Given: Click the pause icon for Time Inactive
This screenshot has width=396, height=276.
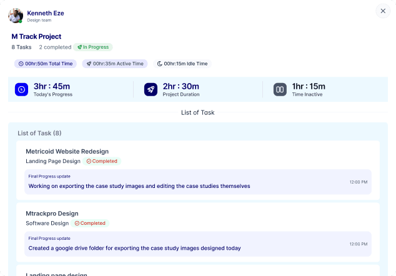Looking at the screenshot, I should [x=280, y=89].
